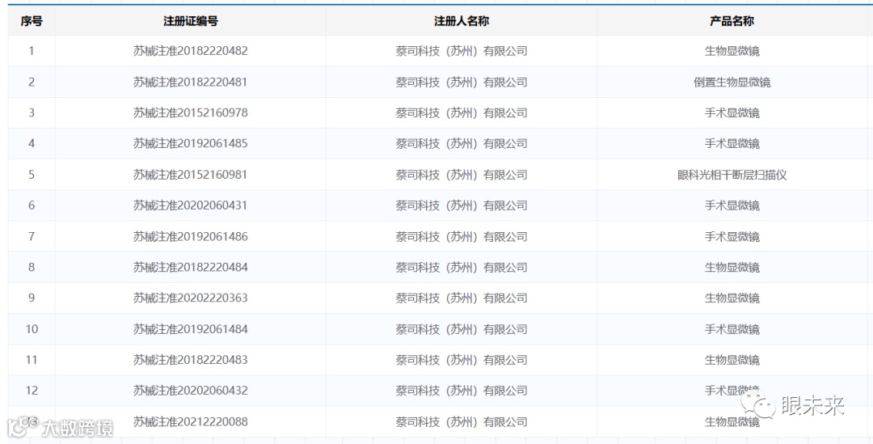This screenshot has height=444, width=873.
Task: Click registrant name beside 苏械注准20212220088
Action: tap(461, 421)
